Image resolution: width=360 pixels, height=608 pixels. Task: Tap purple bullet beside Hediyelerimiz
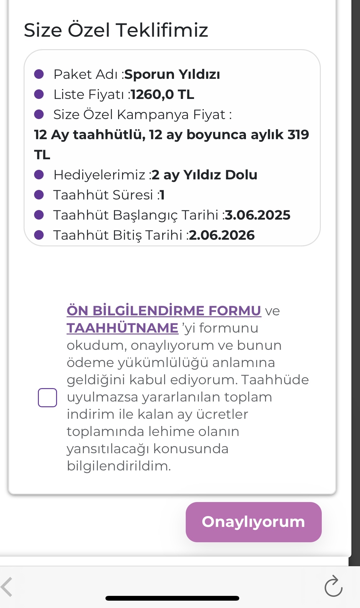[39, 175]
